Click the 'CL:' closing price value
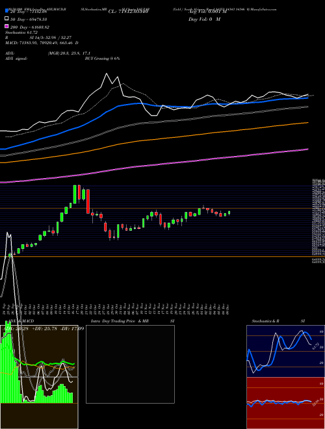This screenshot has width=325, height=429. tap(128, 11)
